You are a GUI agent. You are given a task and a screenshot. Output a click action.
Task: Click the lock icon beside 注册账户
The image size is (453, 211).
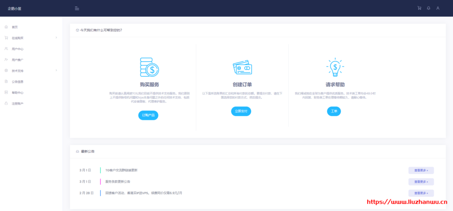click(x=6, y=103)
